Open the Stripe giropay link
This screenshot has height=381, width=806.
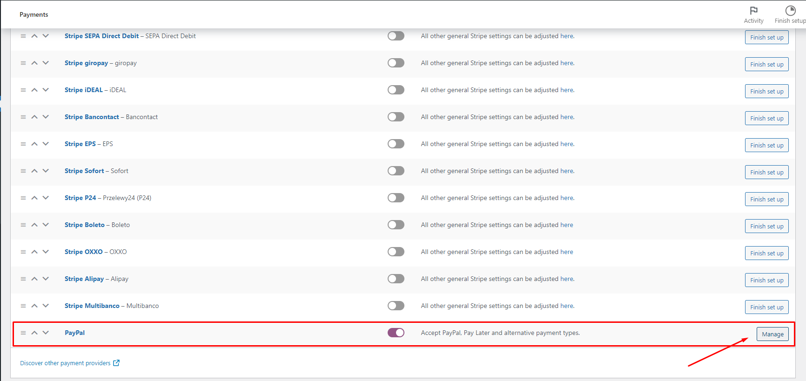86,63
